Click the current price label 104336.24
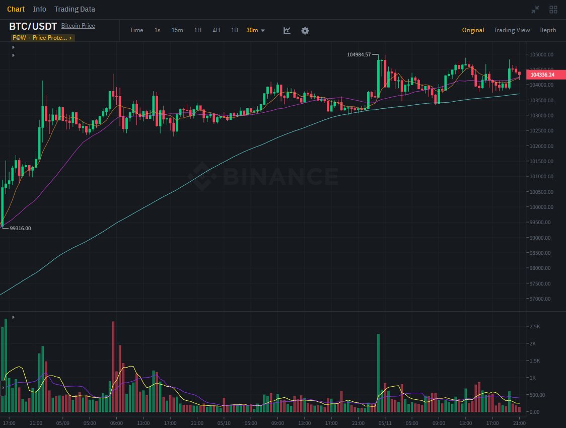 pyautogui.click(x=546, y=75)
